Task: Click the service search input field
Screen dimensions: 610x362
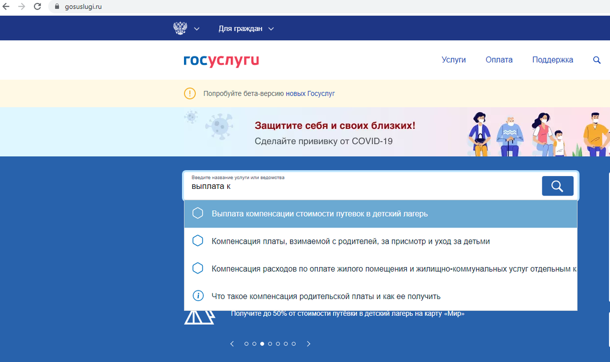Action: [x=356, y=186]
